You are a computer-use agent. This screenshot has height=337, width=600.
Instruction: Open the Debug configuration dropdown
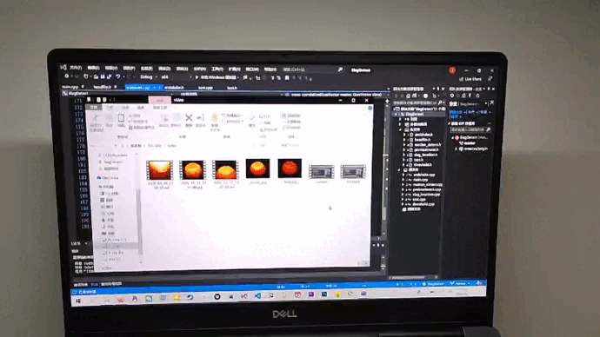(x=149, y=77)
